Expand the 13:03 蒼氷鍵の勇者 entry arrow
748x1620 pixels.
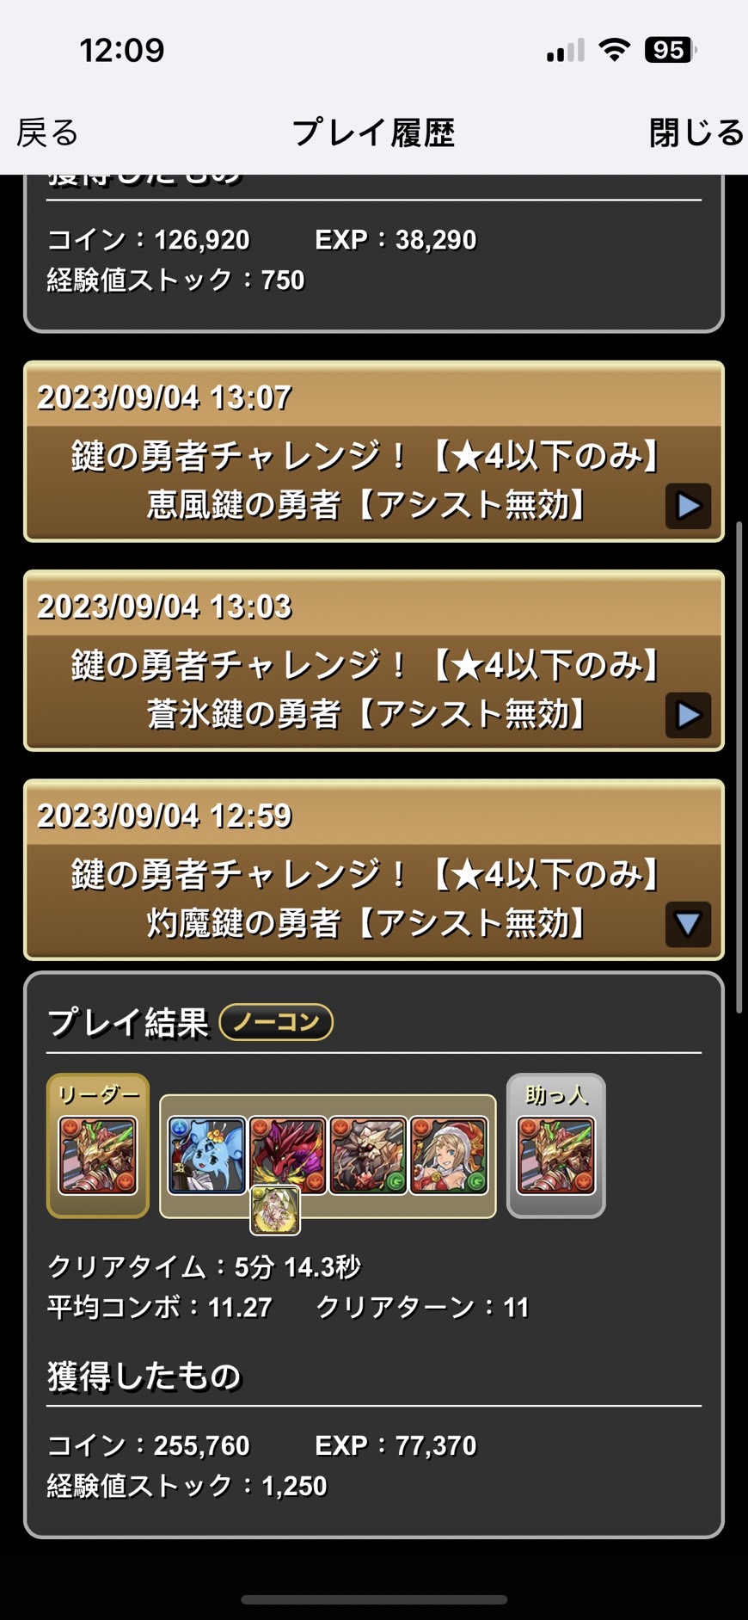coord(688,715)
